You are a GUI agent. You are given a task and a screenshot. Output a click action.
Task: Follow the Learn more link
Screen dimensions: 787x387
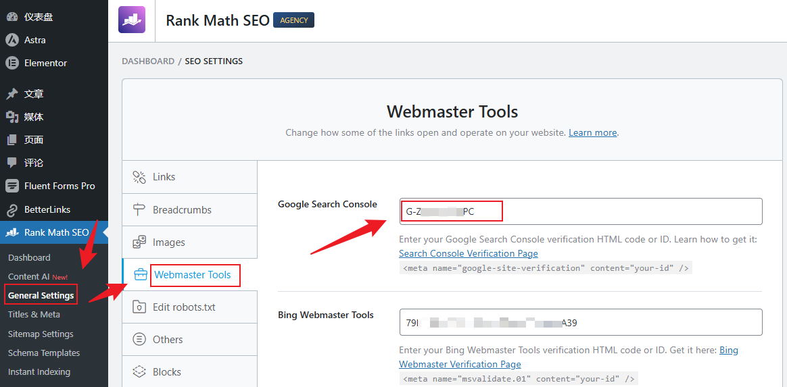point(592,132)
